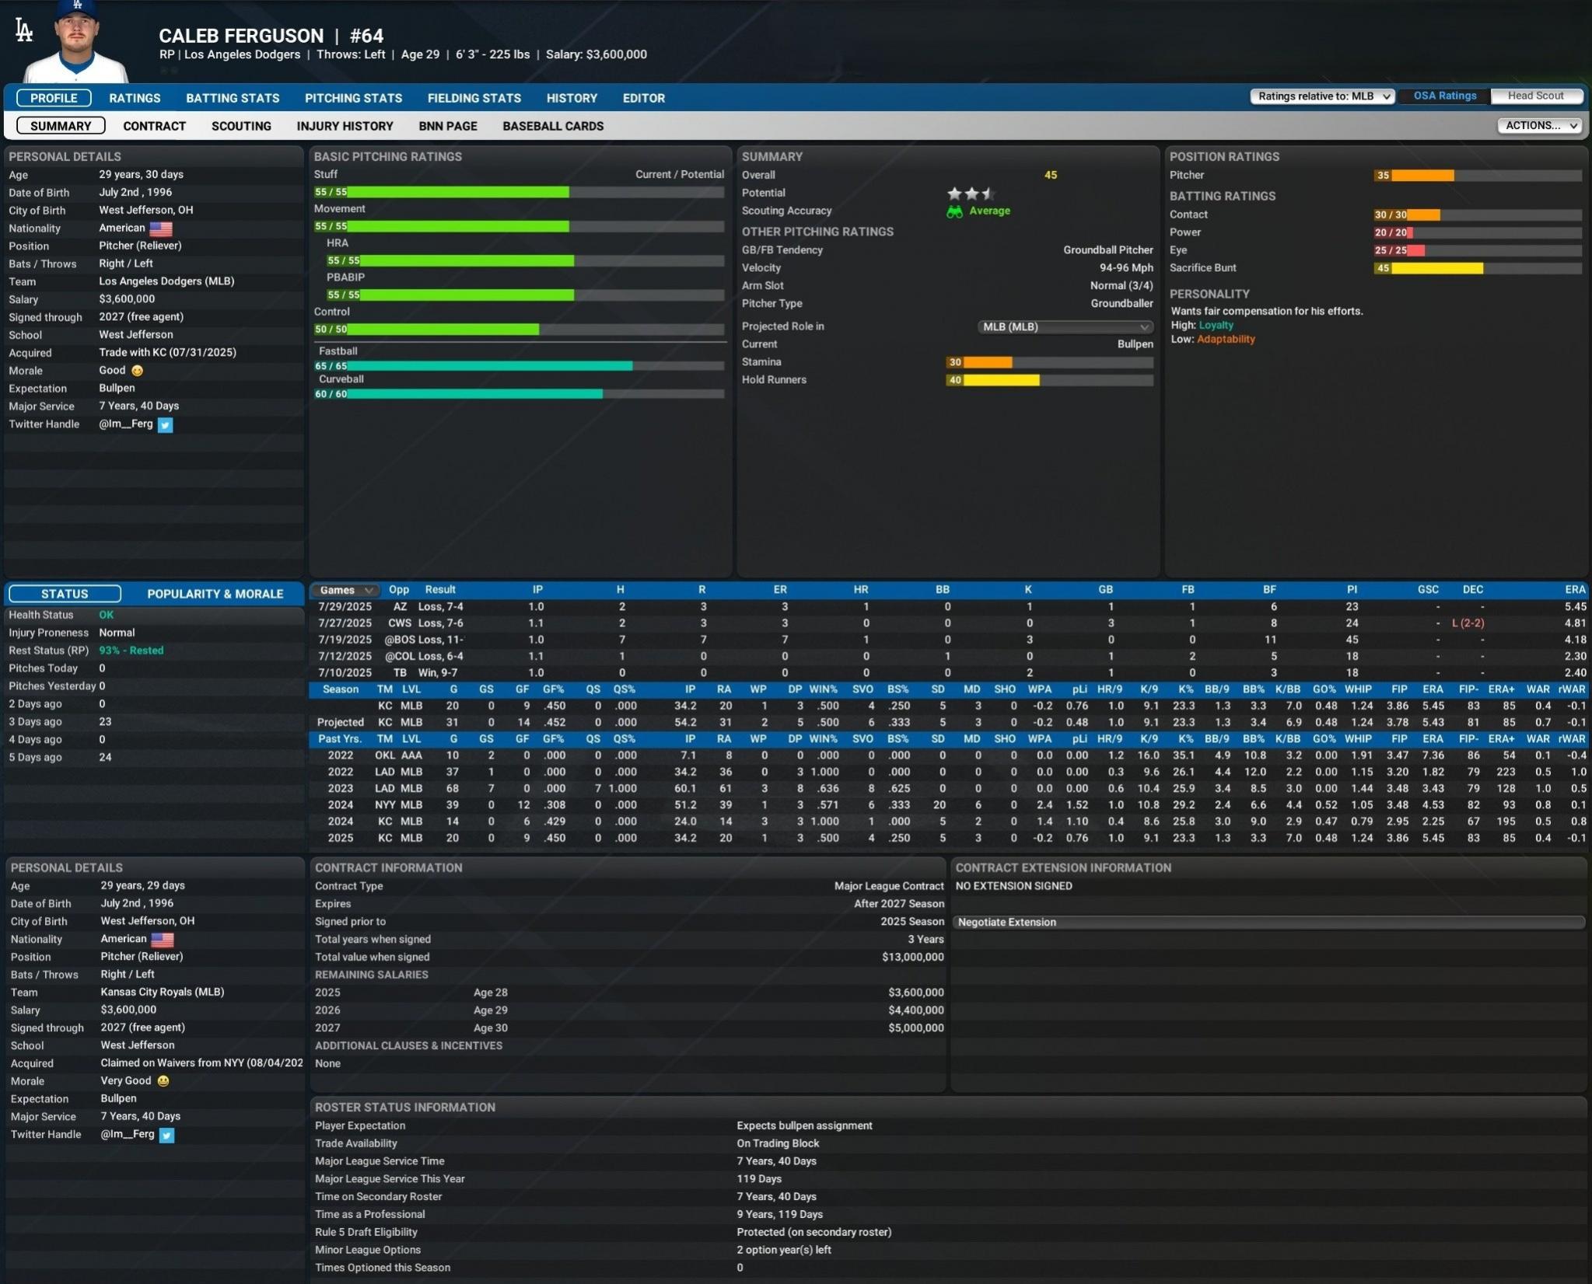Image resolution: width=1592 pixels, height=1284 pixels.
Task: Click the Caleb Ferguson player portrait
Action: [76, 43]
